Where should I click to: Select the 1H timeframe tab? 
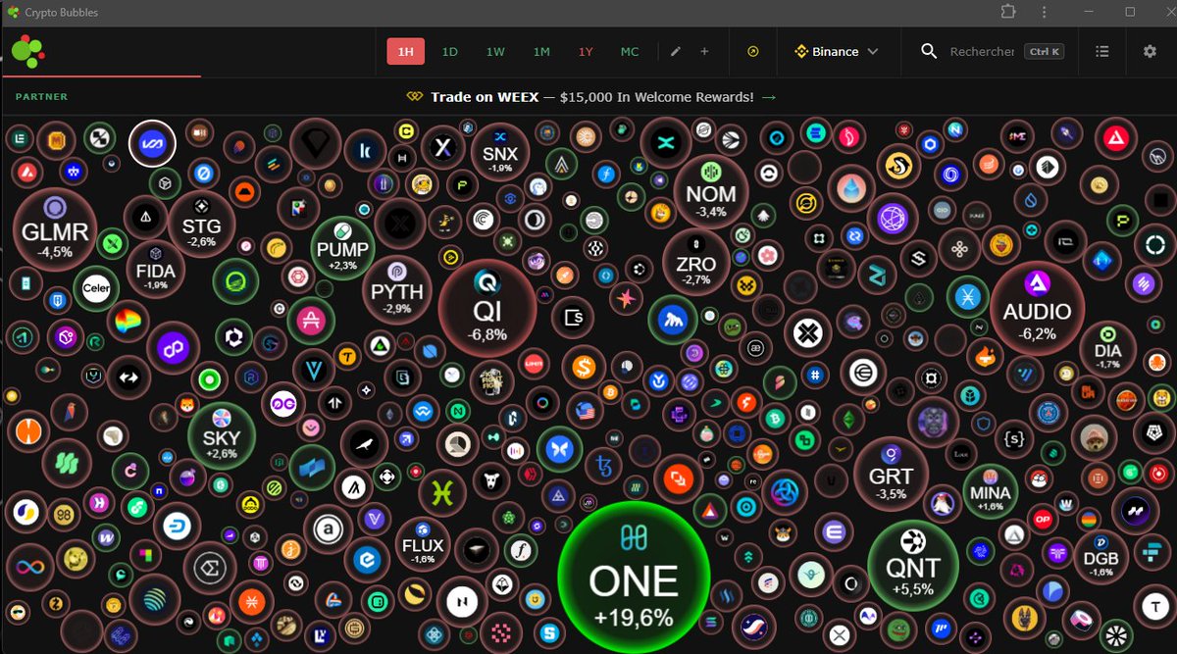point(405,52)
